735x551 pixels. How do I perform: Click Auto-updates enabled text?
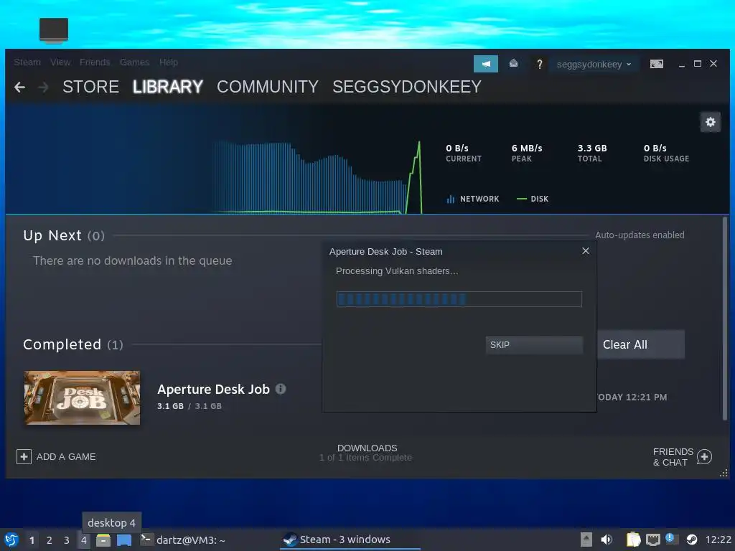pos(640,235)
